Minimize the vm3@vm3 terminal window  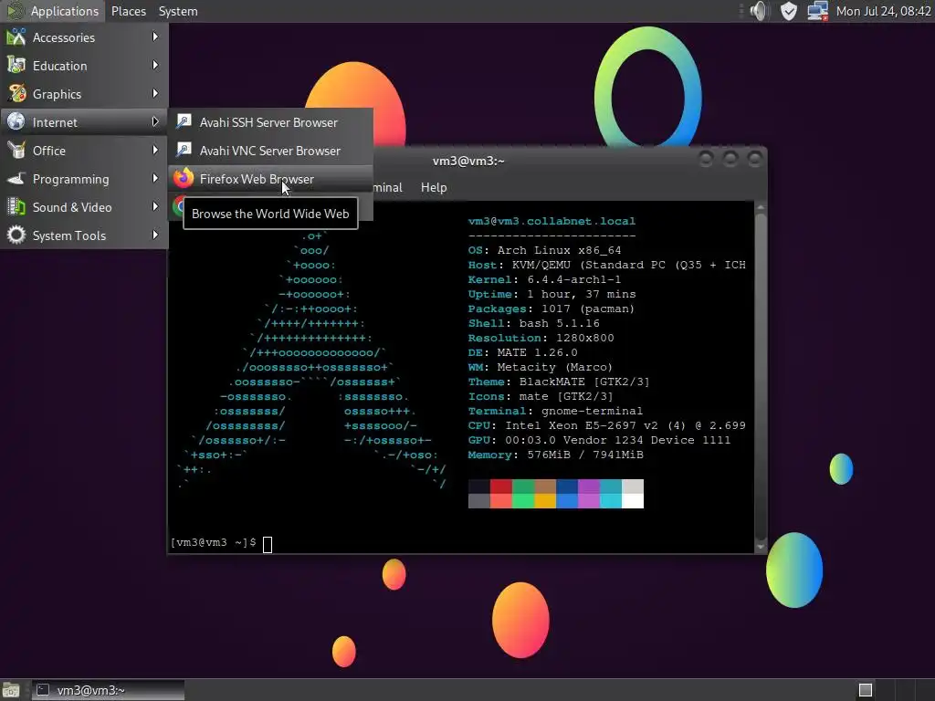tap(706, 159)
